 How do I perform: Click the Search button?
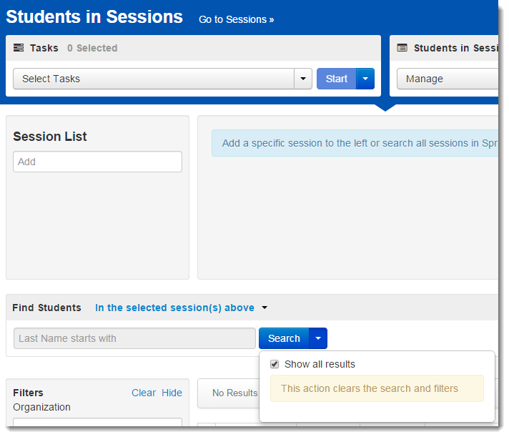pos(284,338)
